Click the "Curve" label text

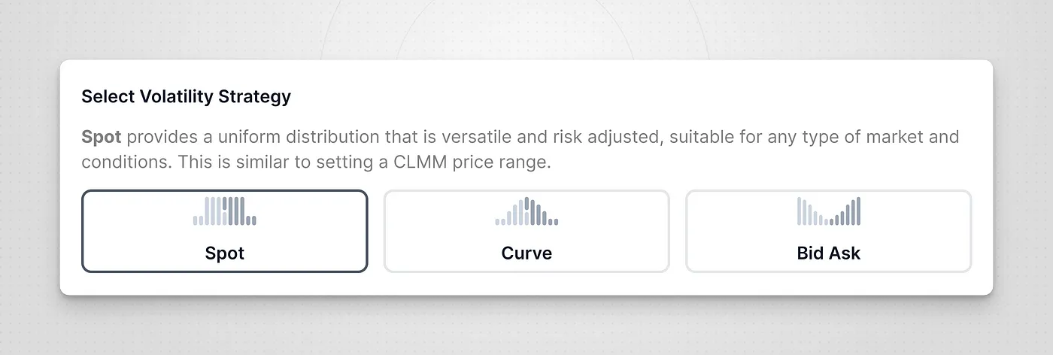point(526,253)
